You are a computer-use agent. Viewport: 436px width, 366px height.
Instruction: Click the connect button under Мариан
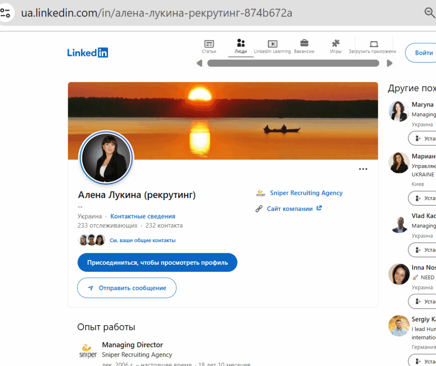coord(422,198)
